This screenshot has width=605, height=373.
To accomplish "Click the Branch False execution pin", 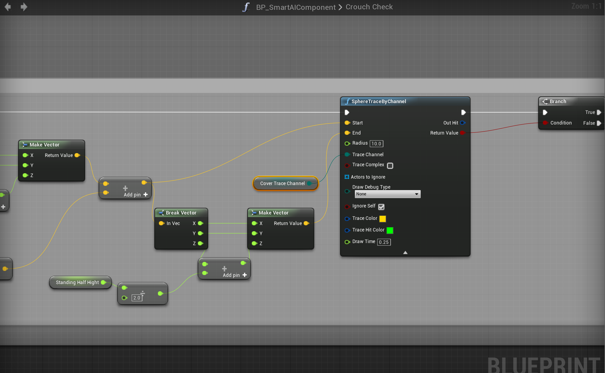I will (599, 123).
